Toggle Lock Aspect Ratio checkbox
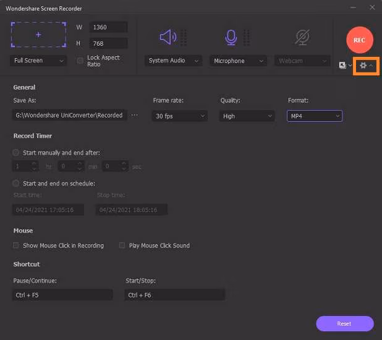 [80, 61]
